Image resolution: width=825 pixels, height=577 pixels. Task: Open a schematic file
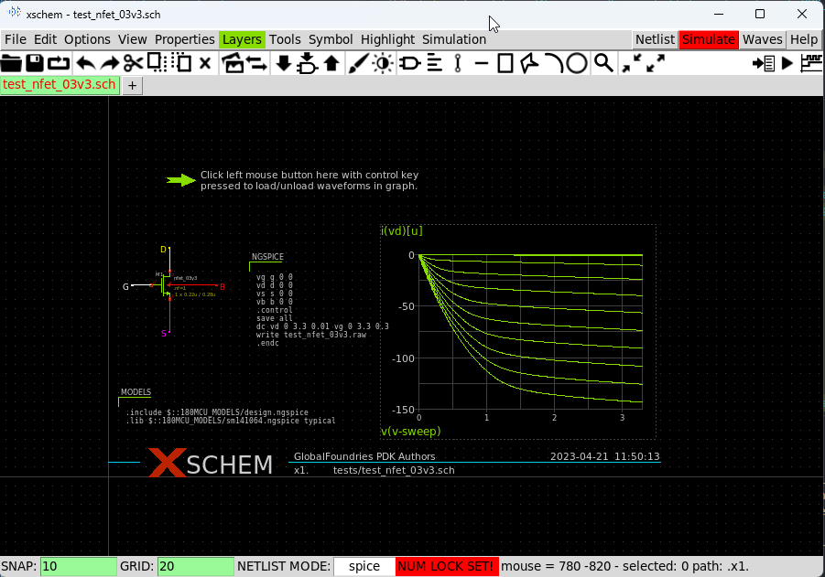(12, 63)
